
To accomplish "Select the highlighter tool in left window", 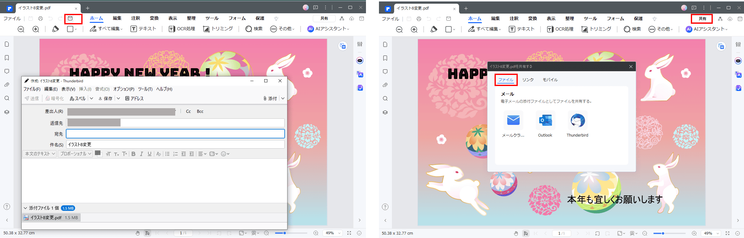I will pyautogui.click(x=55, y=29).
